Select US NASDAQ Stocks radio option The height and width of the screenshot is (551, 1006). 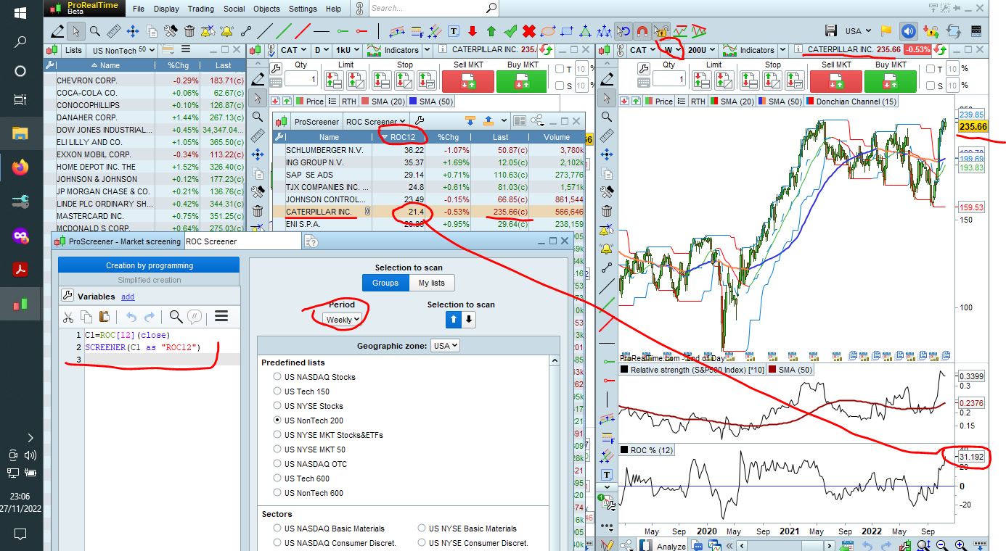tap(277, 377)
